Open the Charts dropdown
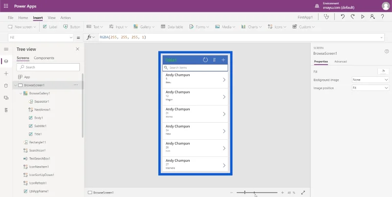Image resolution: width=392 pixels, height=197 pixels. 251,27
